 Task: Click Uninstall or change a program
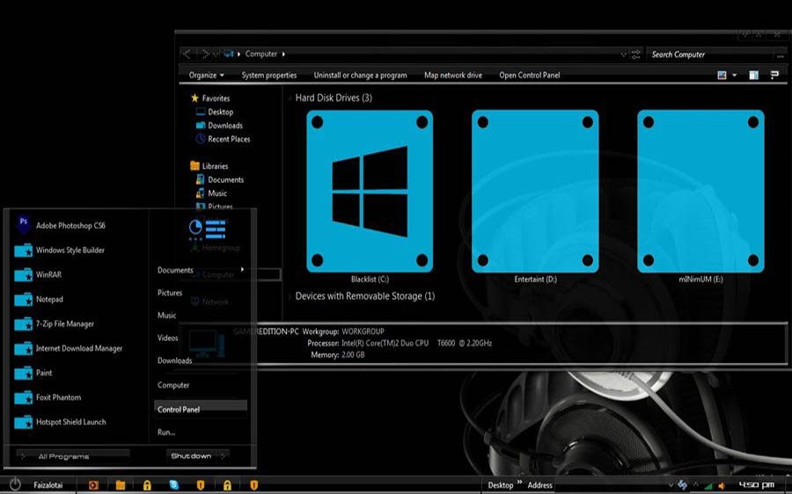[360, 76]
